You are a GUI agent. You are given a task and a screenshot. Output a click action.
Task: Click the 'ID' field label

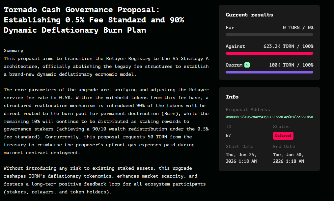[228, 127]
